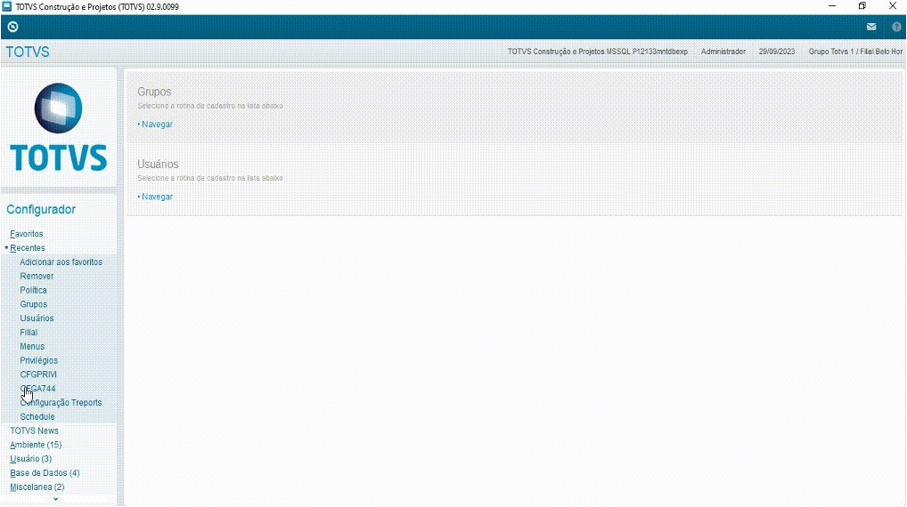907x507 pixels.
Task: Click Grupo Totvs 1 / Filial text
Action: click(855, 52)
